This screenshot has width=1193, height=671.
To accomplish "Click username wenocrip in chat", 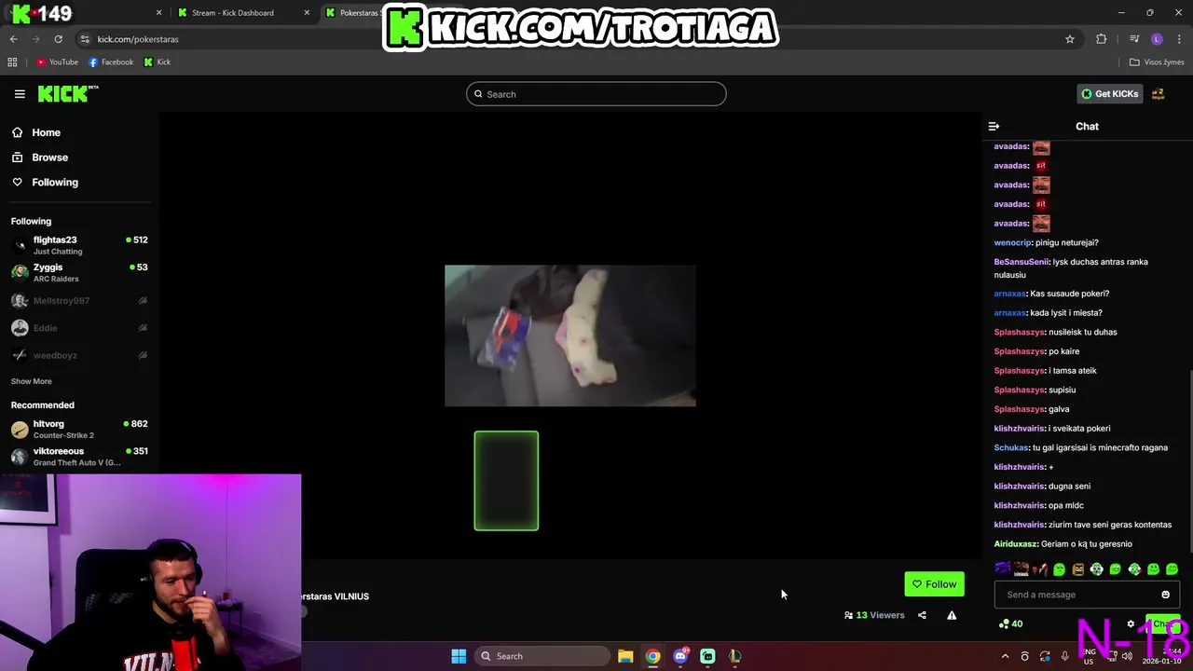I will (x=1012, y=242).
